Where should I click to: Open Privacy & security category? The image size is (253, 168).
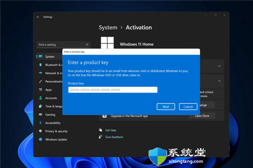(57, 131)
